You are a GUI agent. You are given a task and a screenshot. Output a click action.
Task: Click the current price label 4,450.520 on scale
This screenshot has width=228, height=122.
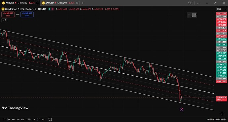click(x=222, y=98)
